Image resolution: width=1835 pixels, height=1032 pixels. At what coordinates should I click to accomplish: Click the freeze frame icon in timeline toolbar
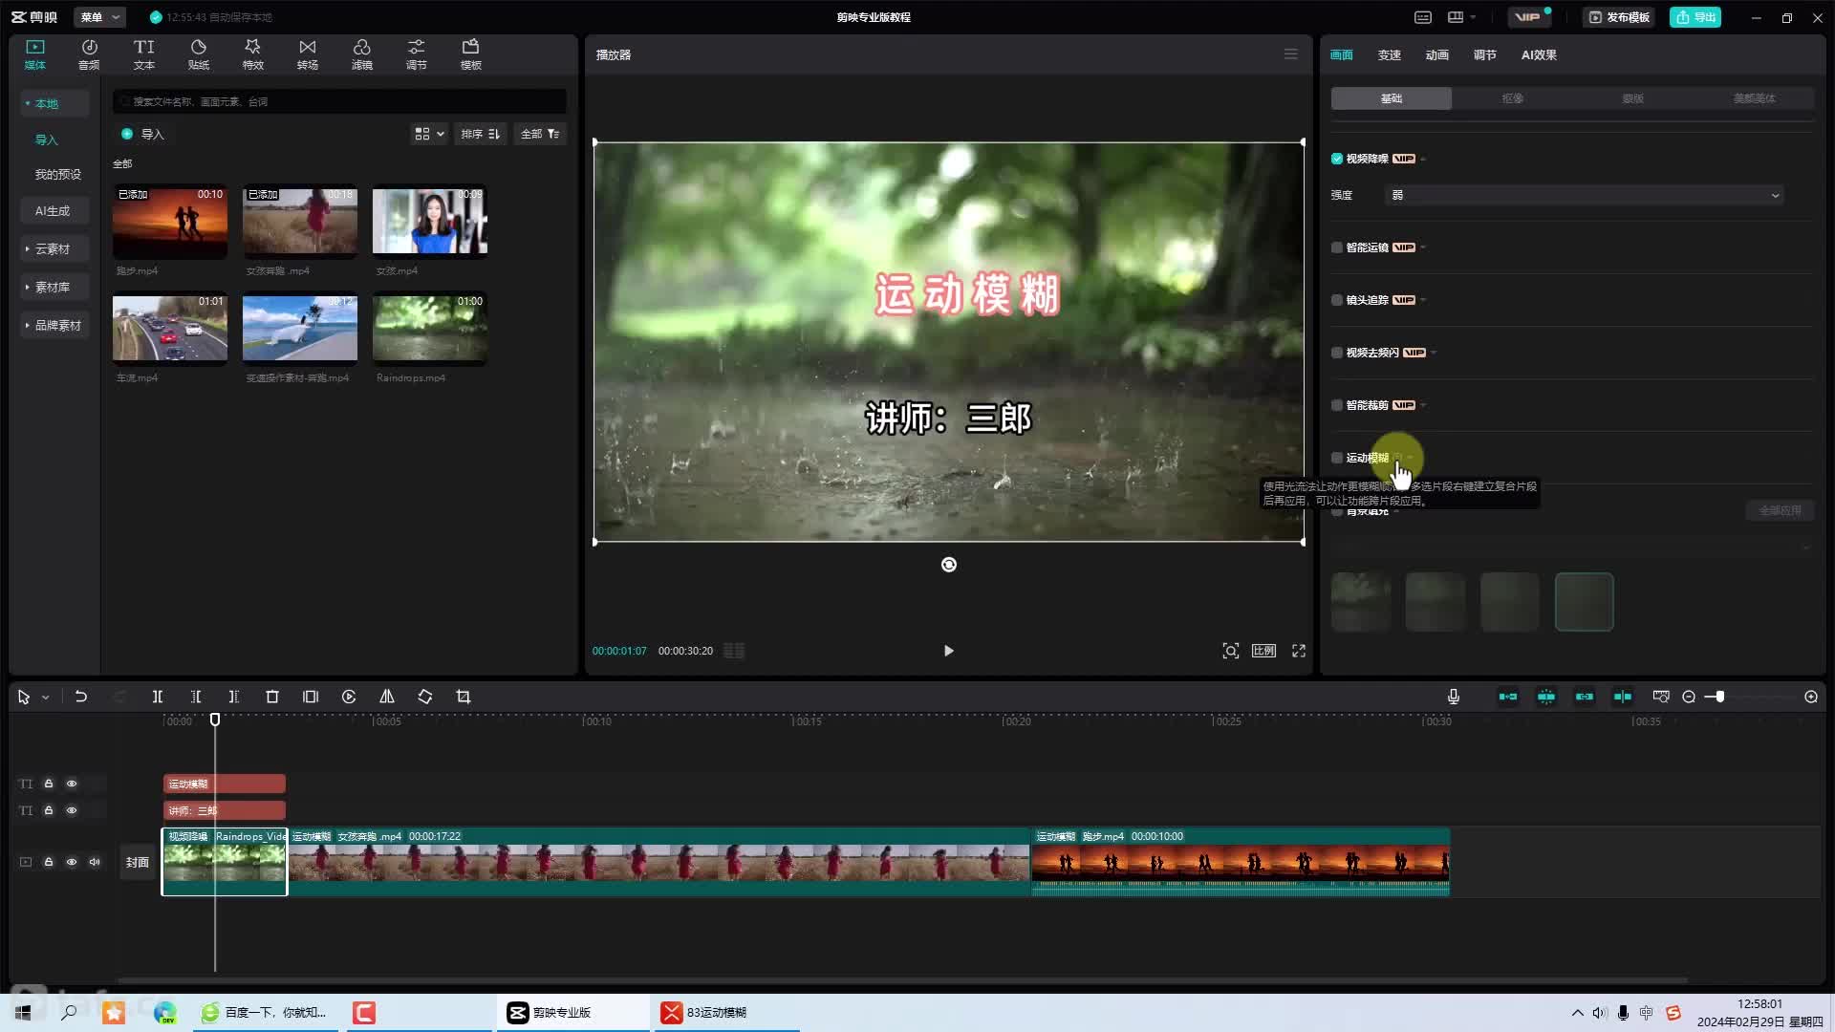tap(311, 698)
